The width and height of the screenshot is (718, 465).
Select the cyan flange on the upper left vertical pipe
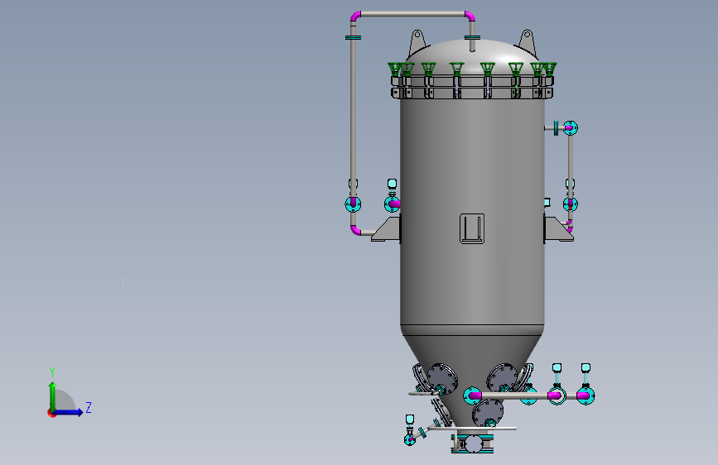(x=353, y=37)
